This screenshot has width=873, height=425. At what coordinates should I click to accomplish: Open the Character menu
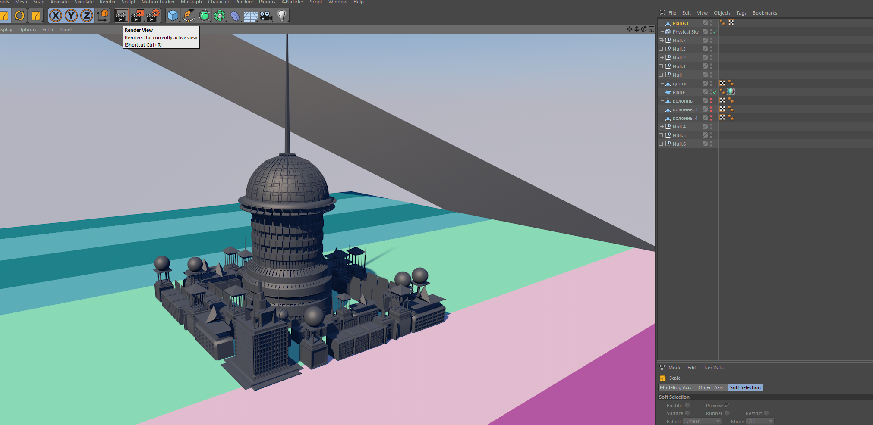(218, 2)
